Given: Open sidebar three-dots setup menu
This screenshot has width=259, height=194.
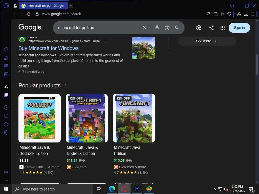Looking at the screenshot, I should coord(6,180).
